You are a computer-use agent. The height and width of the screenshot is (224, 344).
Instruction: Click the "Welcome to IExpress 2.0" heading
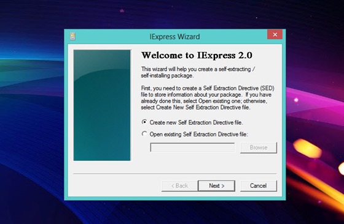197,55
